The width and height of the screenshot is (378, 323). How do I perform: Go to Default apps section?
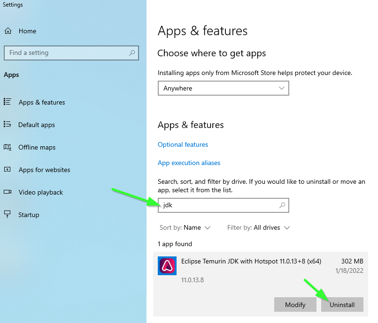pos(37,125)
